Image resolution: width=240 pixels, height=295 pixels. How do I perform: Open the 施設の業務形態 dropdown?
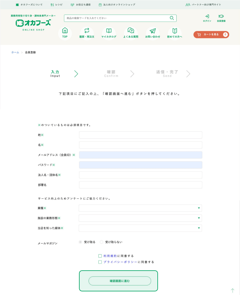tap(140, 218)
